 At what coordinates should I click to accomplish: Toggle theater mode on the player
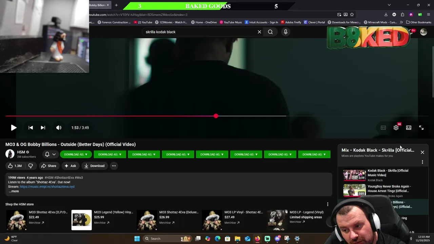pos(409,128)
